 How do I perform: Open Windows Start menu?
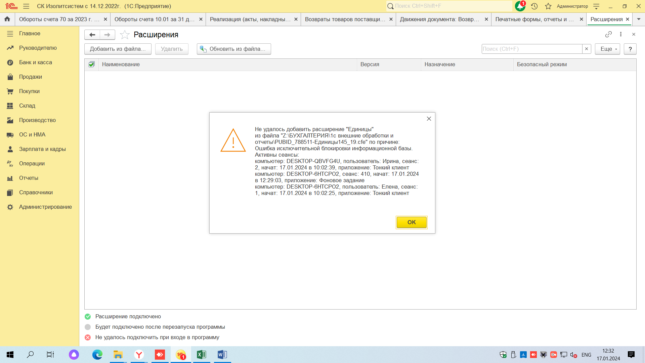10,355
